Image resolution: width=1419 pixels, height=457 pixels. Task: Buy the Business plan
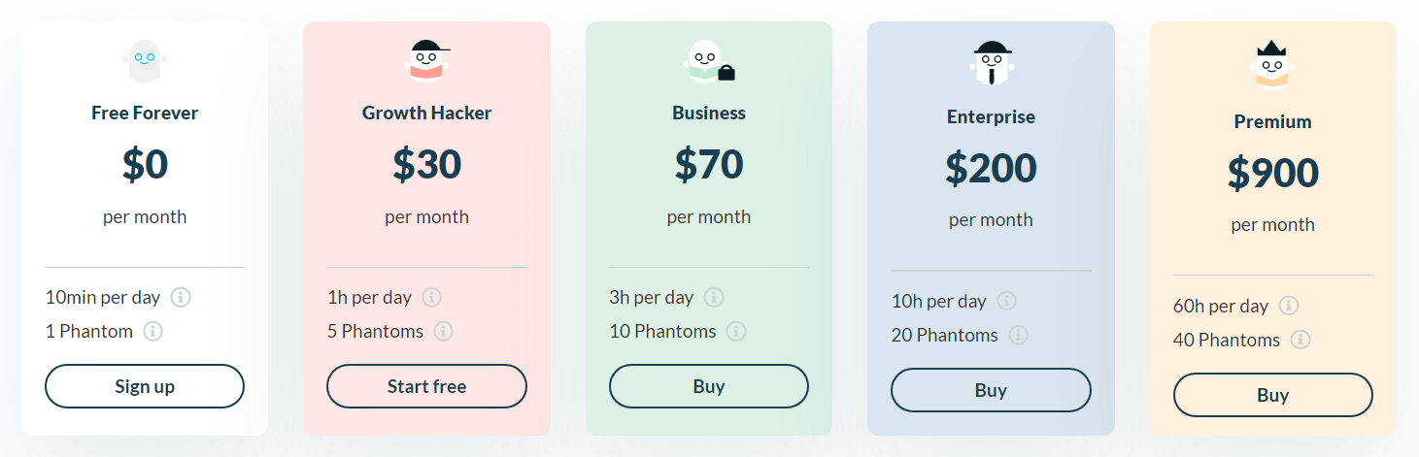(709, 386)
